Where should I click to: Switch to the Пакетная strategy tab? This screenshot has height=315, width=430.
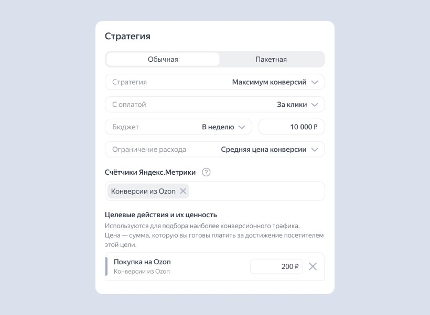(271, 59)
